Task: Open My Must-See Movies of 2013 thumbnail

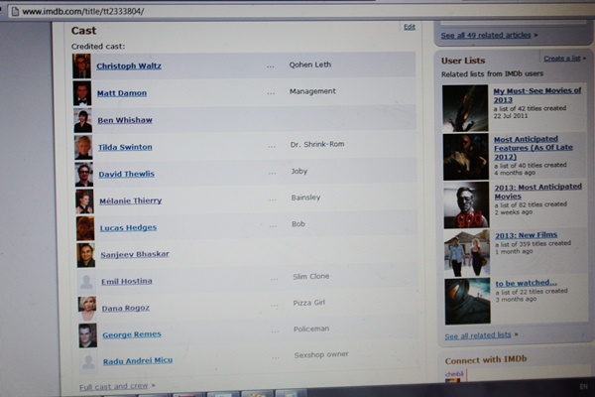Action: pyautogui.click(x=465, y=108)
